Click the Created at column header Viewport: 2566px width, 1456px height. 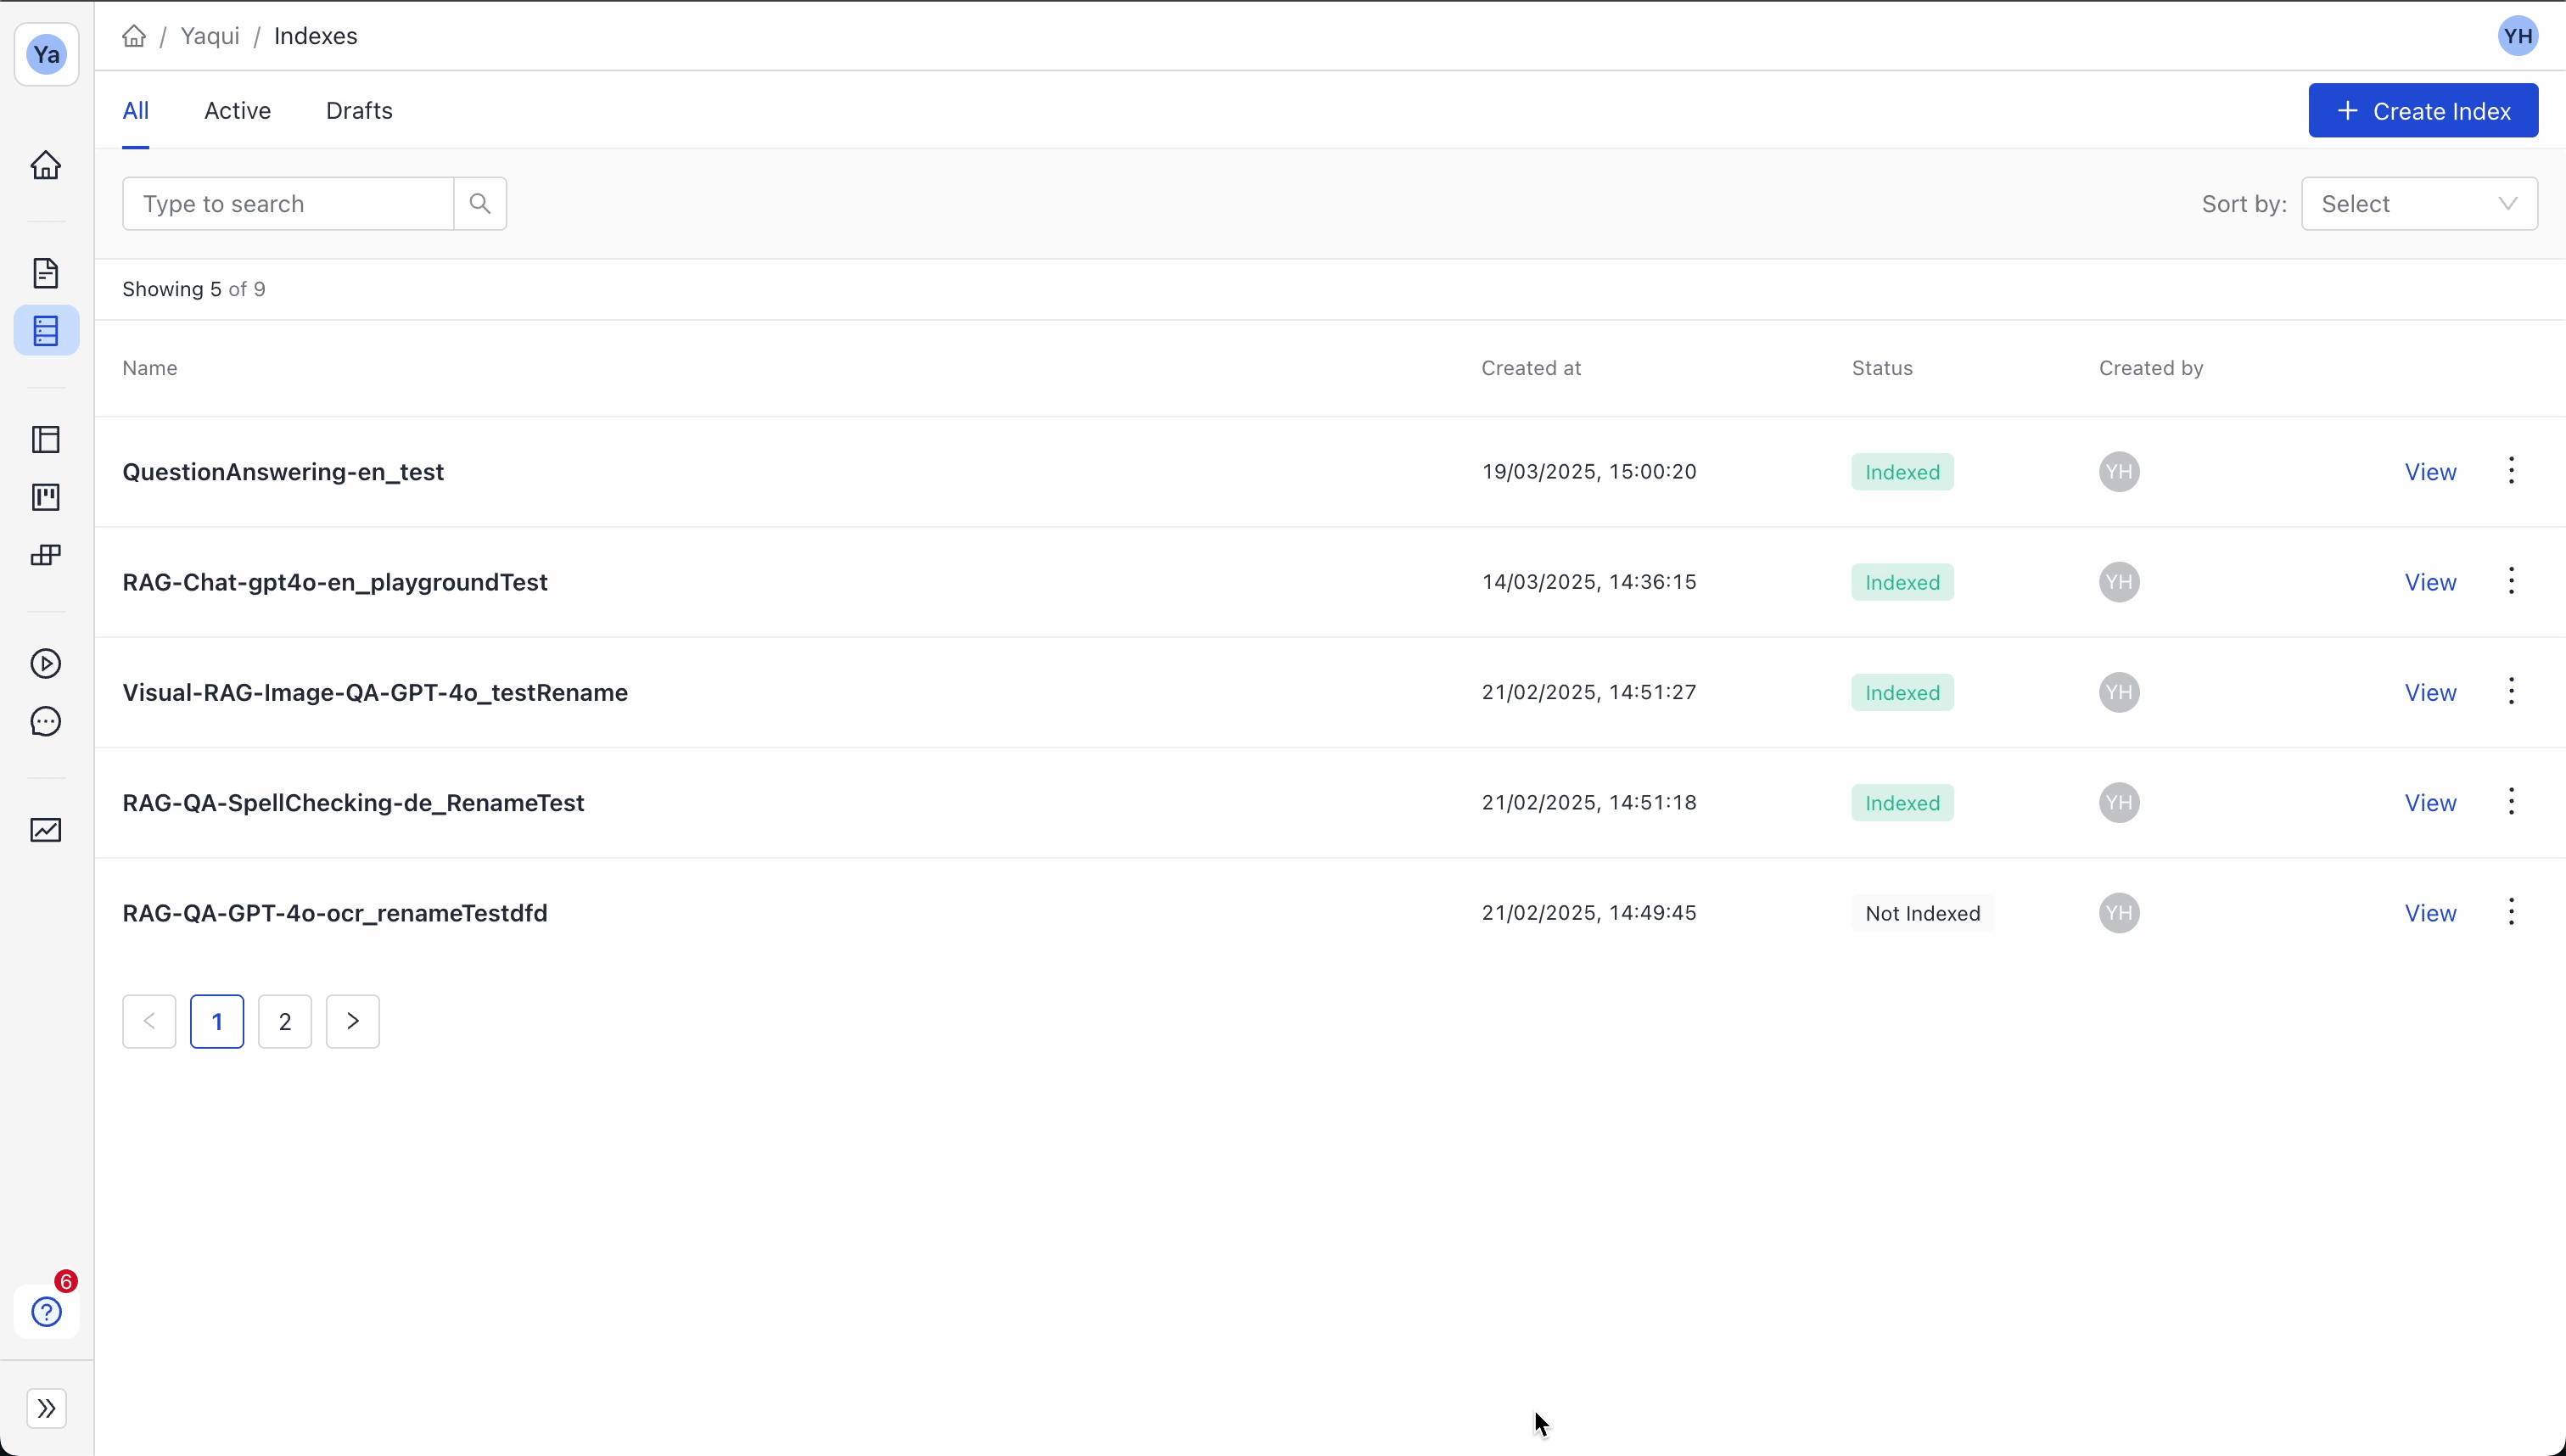pos(1531,368)
